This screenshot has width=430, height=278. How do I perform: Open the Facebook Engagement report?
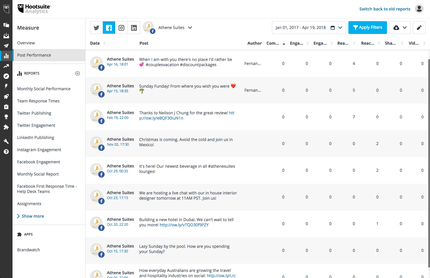[x=39, y=162]
